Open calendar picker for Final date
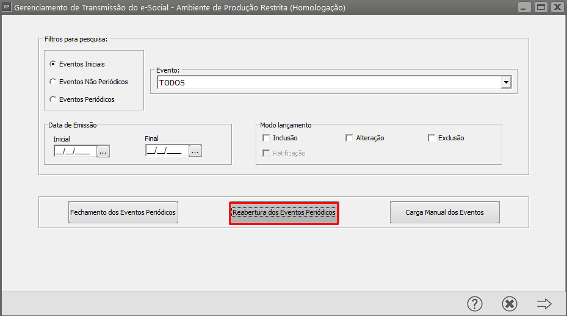 (195, 151)
